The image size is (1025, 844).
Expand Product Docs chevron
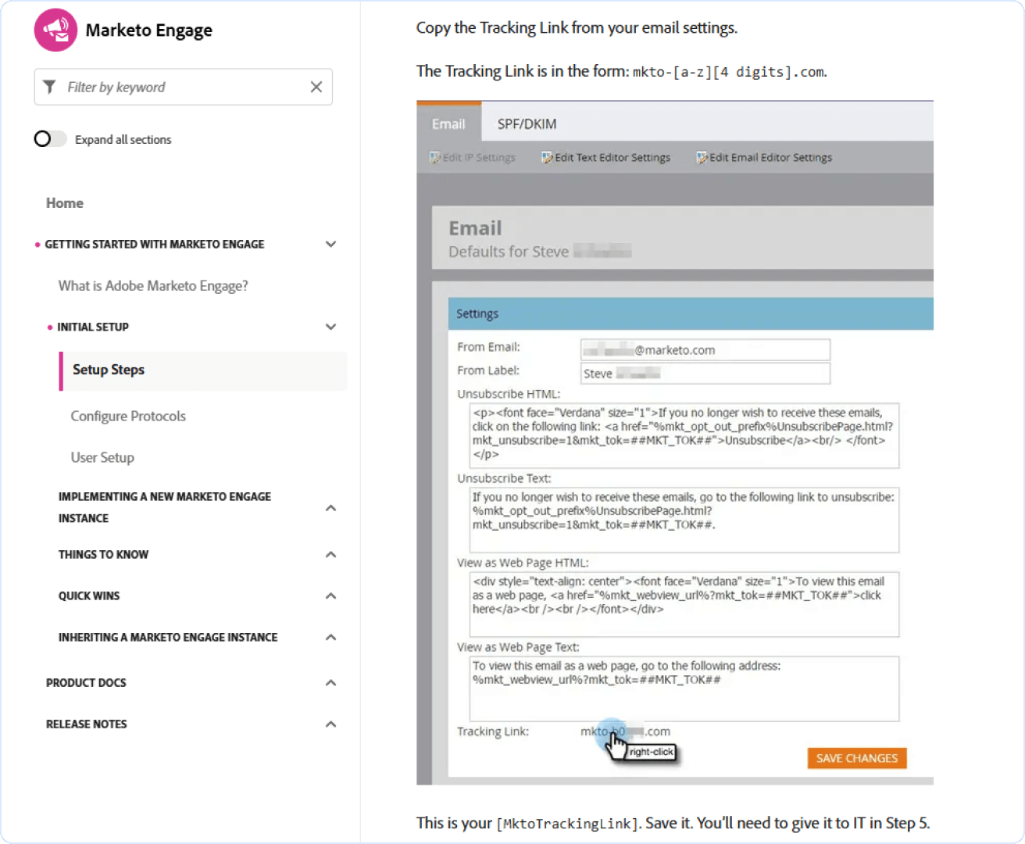(330, 683)
